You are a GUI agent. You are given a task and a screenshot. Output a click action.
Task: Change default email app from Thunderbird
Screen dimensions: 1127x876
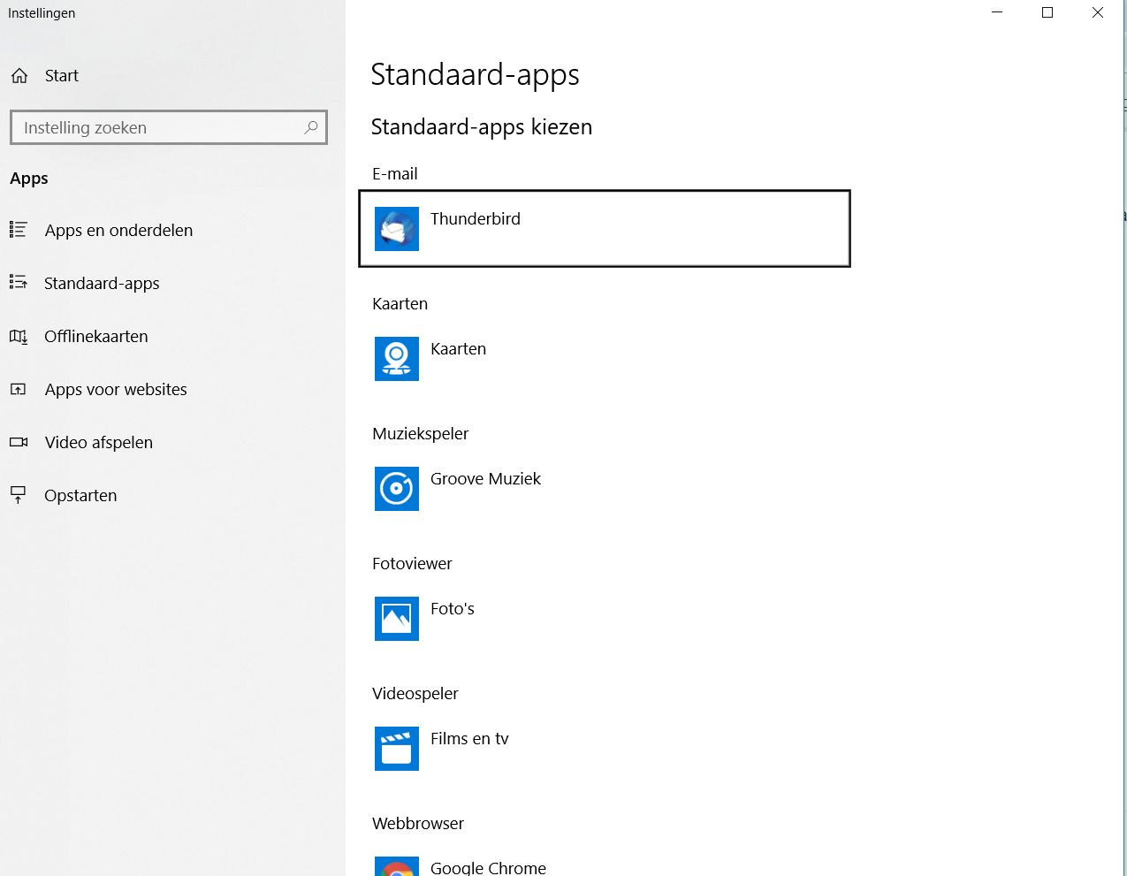coord(604,229)
